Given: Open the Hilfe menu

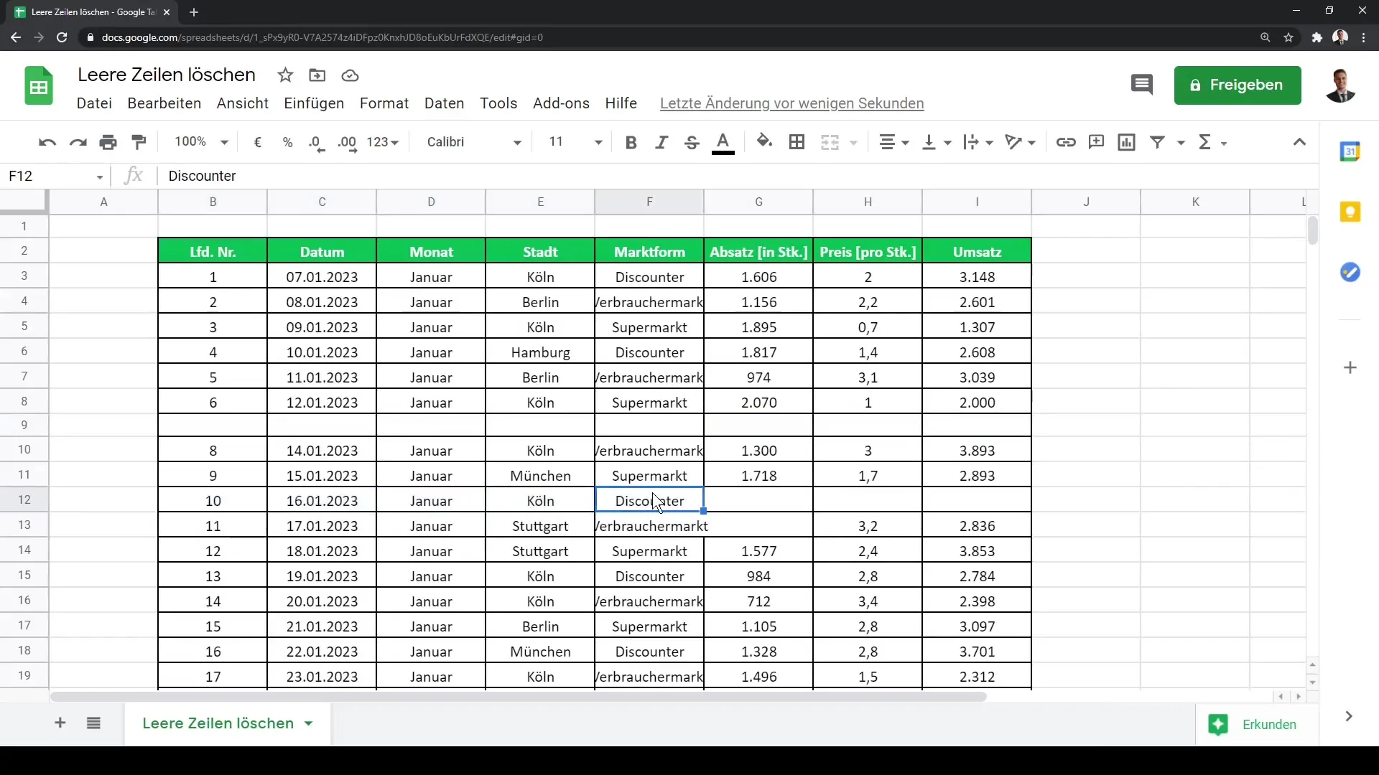Looking at the screenshot, I should point(621,103).
